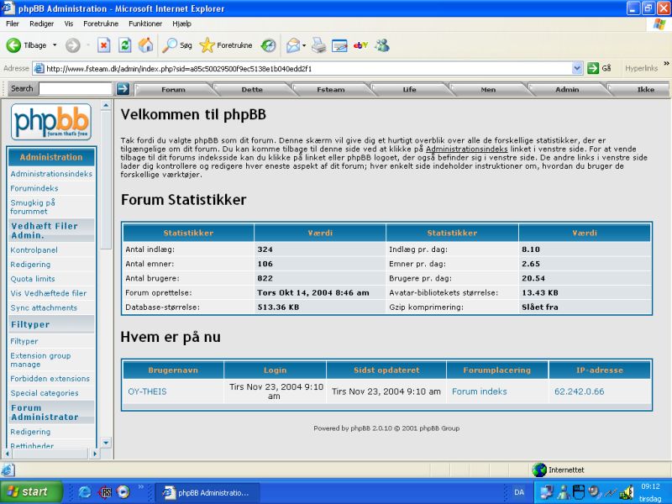The width and height of the screenshot is (672, 504).
Task: Click the Print icon in toolbar
Action: click(x=319, y=45)
